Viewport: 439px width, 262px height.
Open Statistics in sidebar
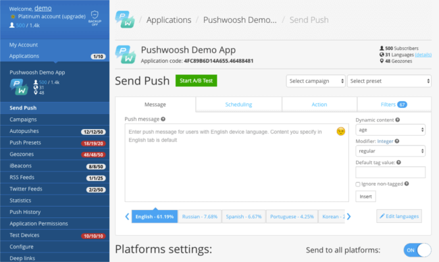coord(55,201)
